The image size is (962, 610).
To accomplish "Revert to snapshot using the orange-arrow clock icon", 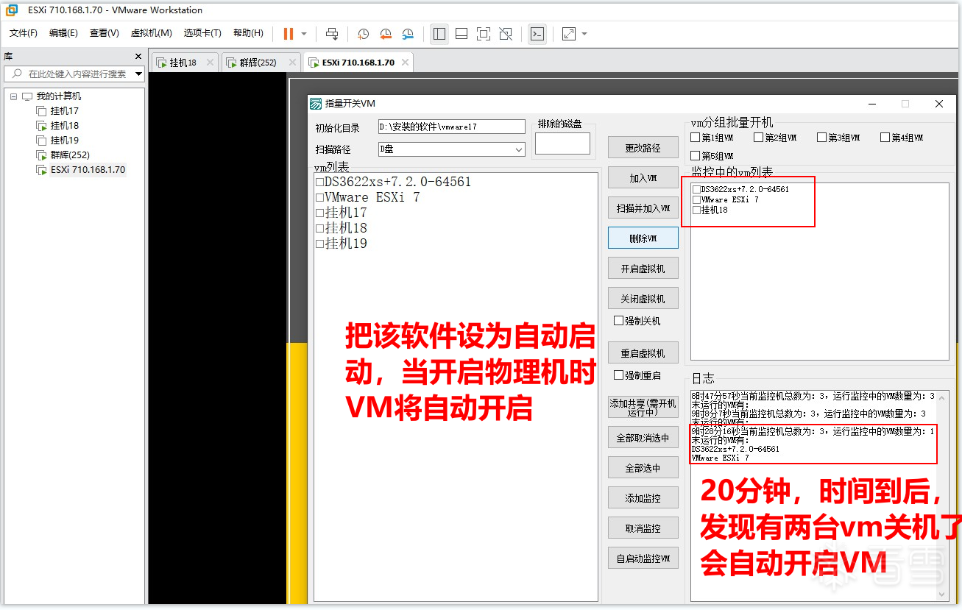I will click(386, 33).
